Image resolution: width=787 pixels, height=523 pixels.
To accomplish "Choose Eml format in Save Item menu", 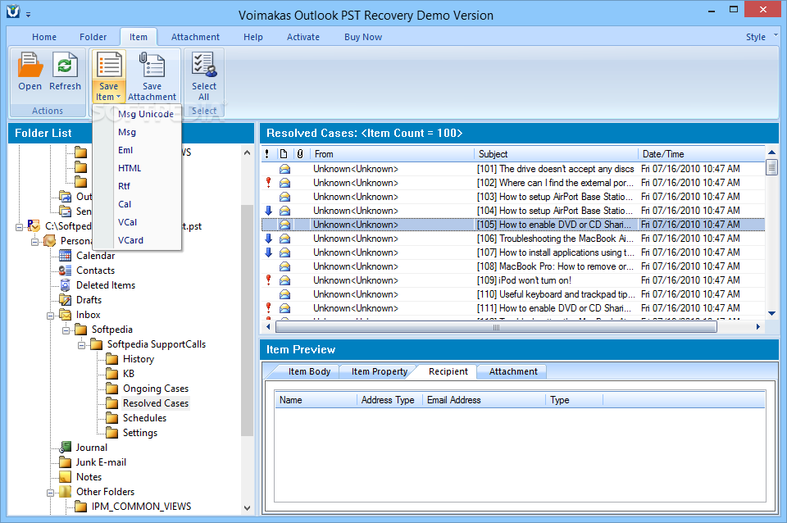I will point(125,150).
